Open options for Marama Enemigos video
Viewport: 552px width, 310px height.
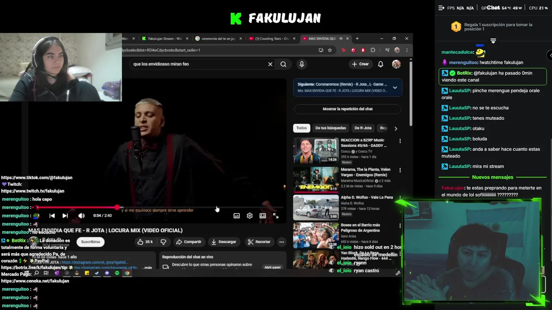click(400, 170)
